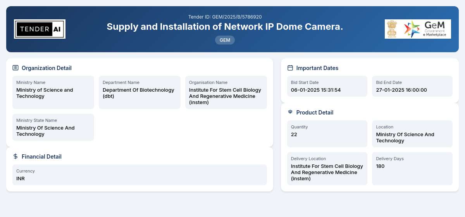Viewport: 465px width, 217px height.
Task: Click the Delivery Days label
Action: pos(390,159)
